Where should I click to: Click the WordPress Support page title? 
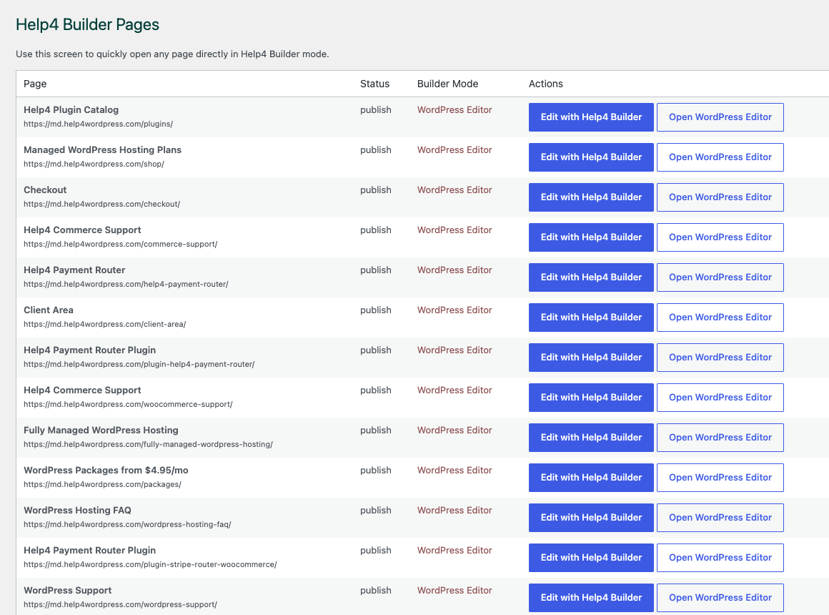[x=68, y=590]
